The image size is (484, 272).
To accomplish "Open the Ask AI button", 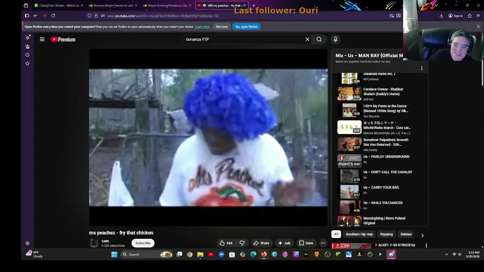I will point(284,243).
